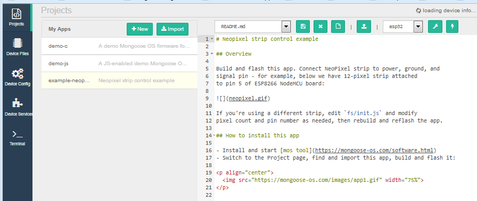
Task: Click the 'My Apps' heading
Action: [59, 29]
